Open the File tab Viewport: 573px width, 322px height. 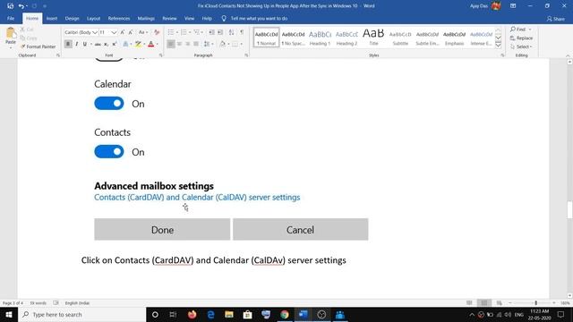coord(11,18)
